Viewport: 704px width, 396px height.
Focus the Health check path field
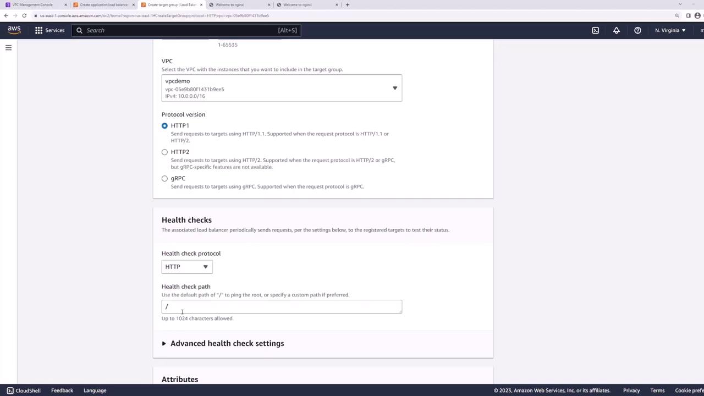point(282,307)
